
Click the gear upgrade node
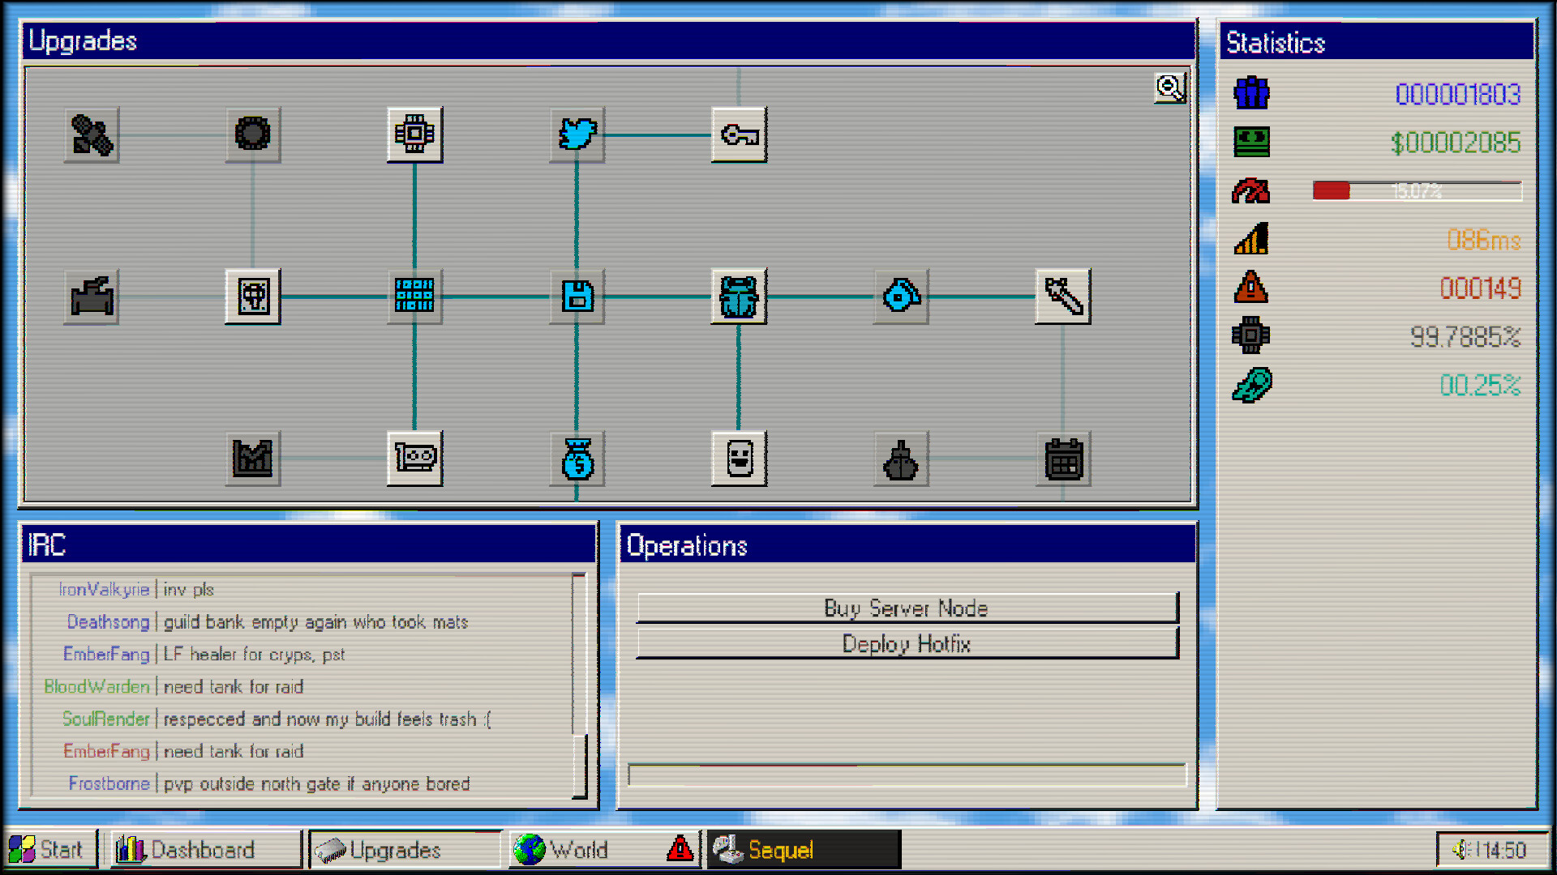[x=252, y=134]
